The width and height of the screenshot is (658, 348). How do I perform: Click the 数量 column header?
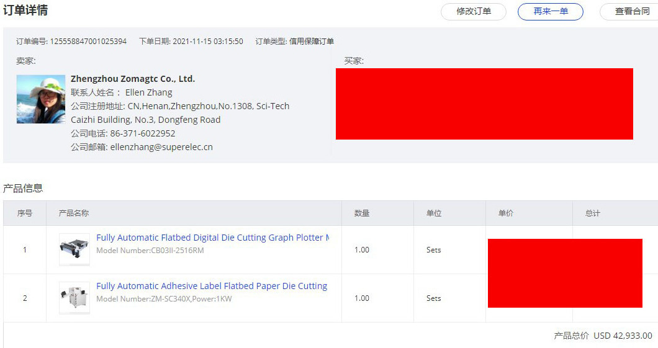click(x=362, y=213)
